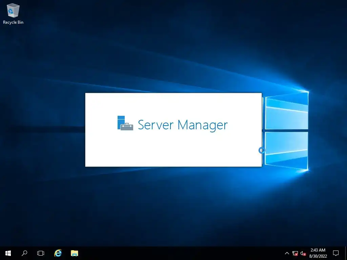Open File Explorer from the taskbar
Viewport: 347px width, 260px height.
click(x=74, y=253)
